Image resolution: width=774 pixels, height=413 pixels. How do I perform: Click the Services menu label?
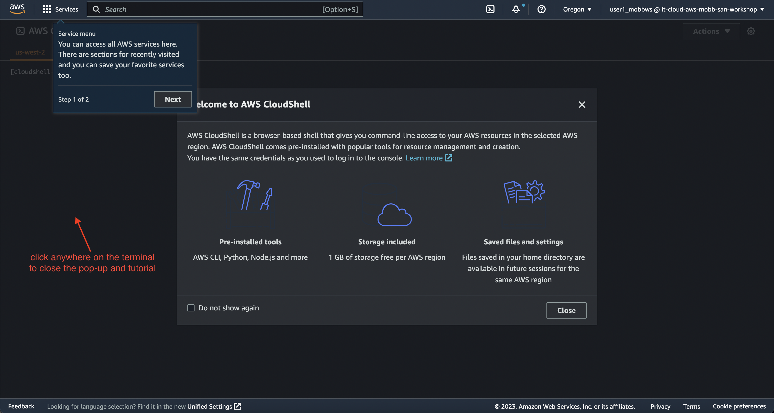tap(66, 9)
